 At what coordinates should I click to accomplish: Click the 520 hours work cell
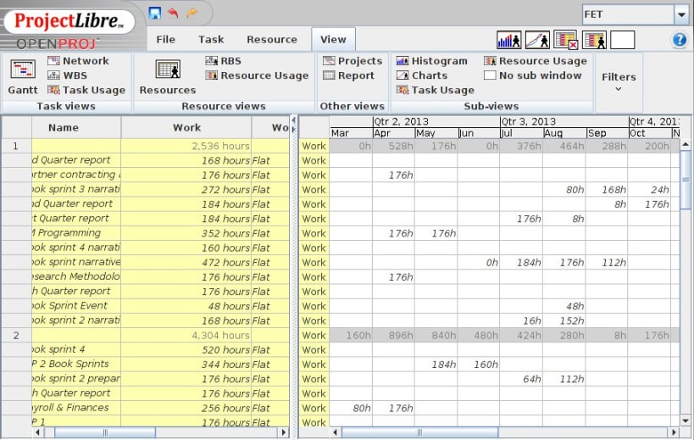click(186, 349)
